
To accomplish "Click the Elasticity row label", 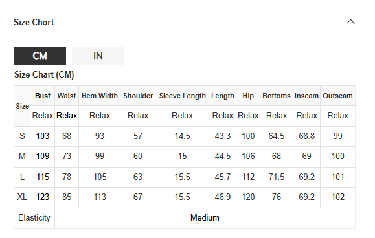I will 34,218.
